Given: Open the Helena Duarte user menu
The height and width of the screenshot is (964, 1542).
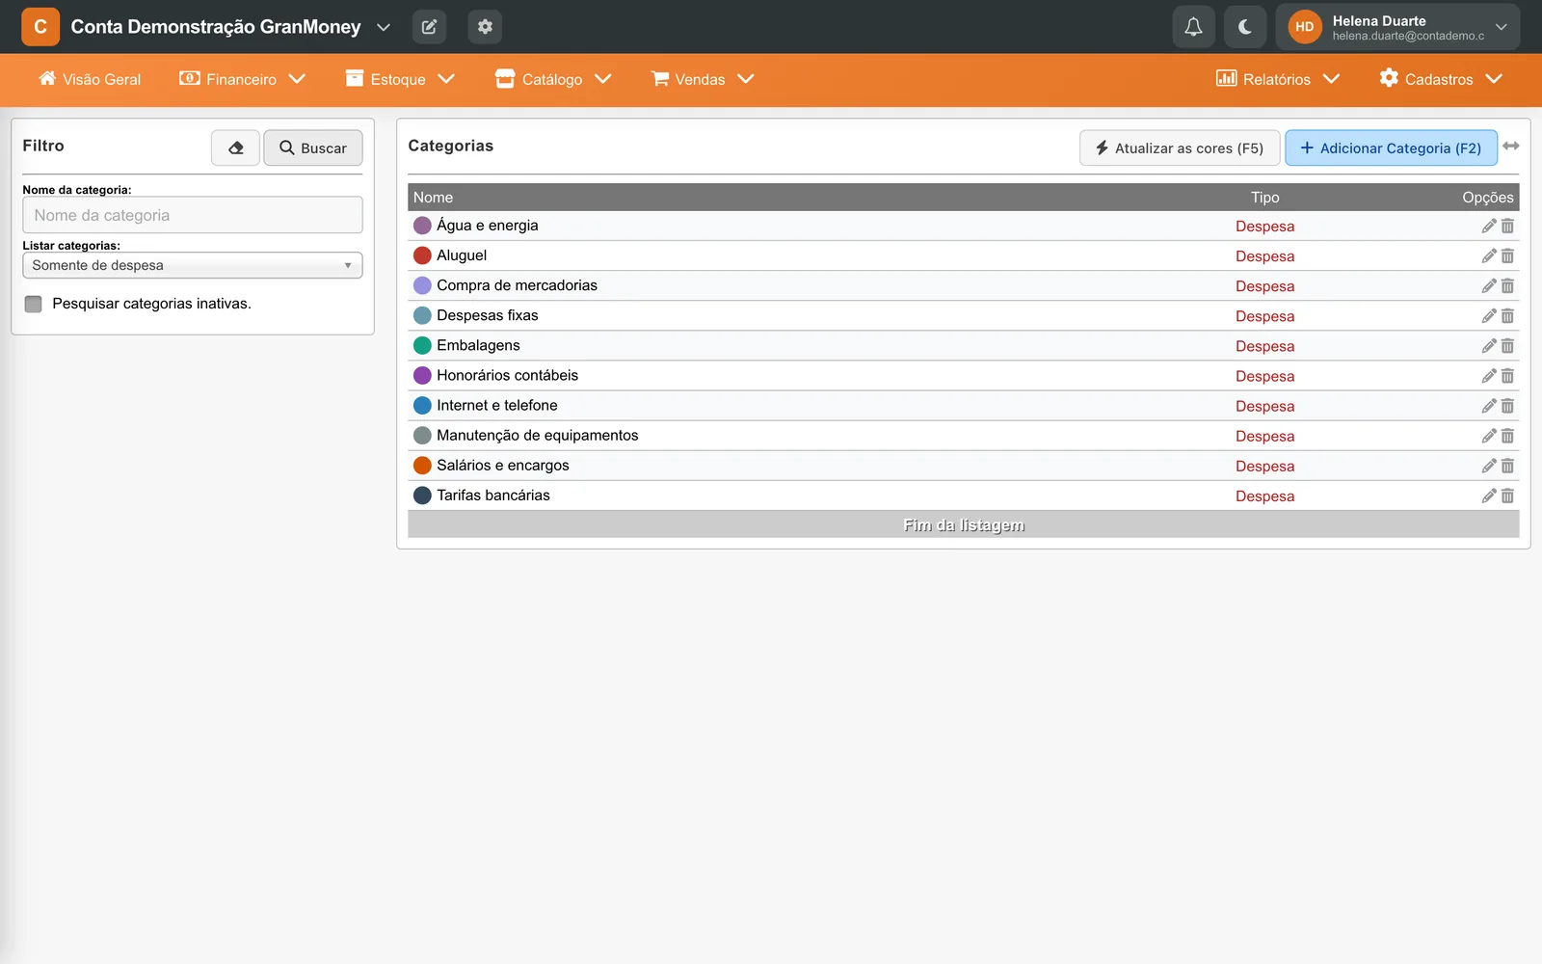Looking at the screenshot, I should [1397, 27].
